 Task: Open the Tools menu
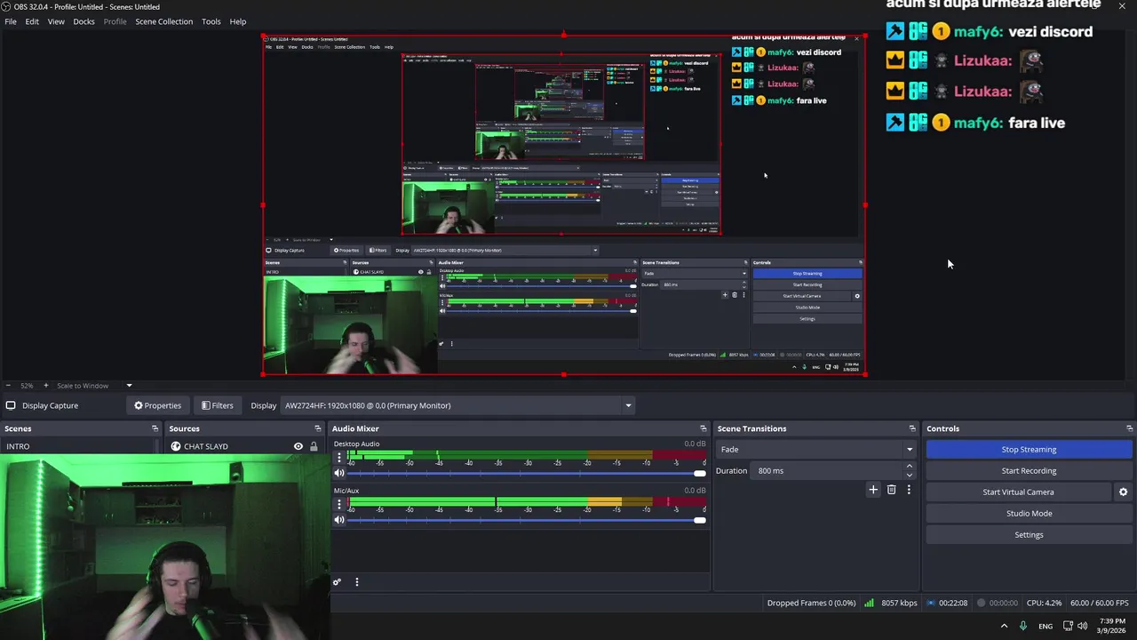(x=211, y=21)
